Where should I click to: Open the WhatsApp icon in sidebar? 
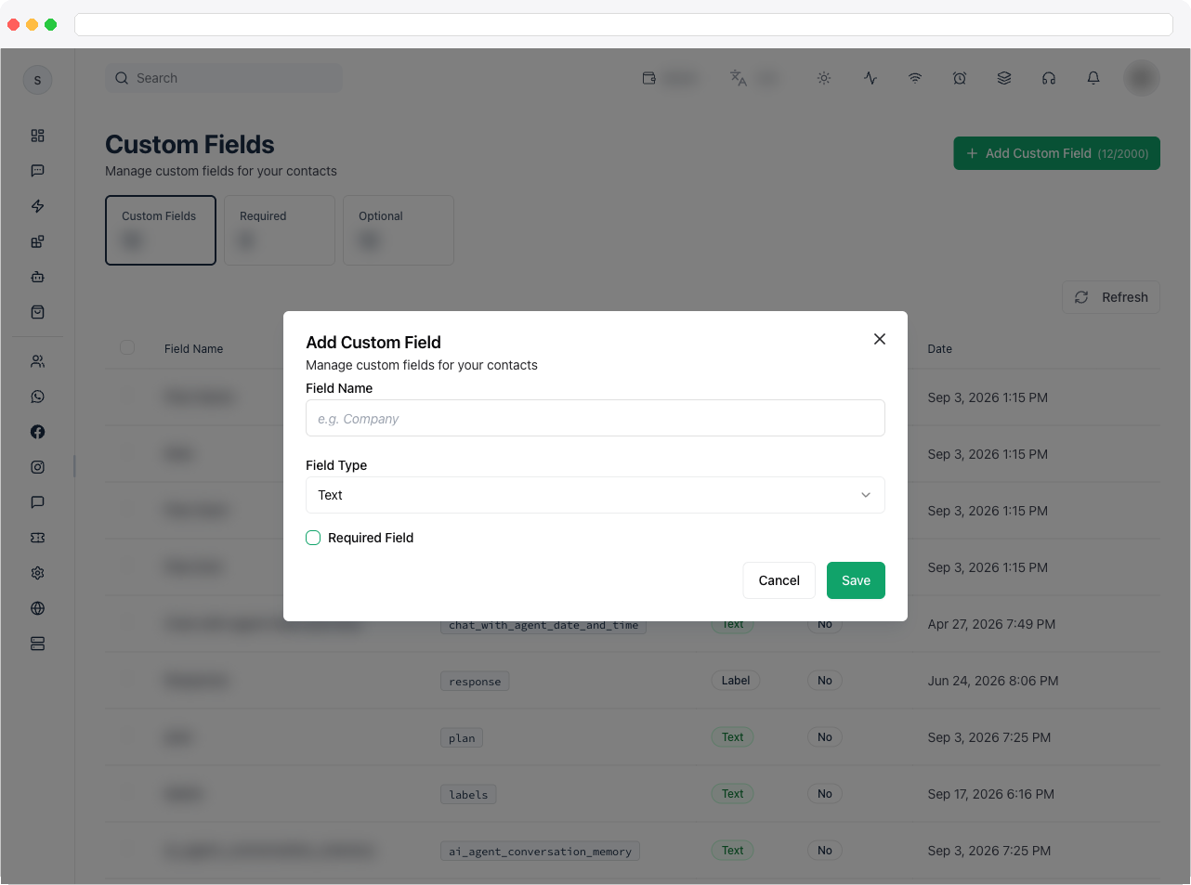(x=37, y=397)
